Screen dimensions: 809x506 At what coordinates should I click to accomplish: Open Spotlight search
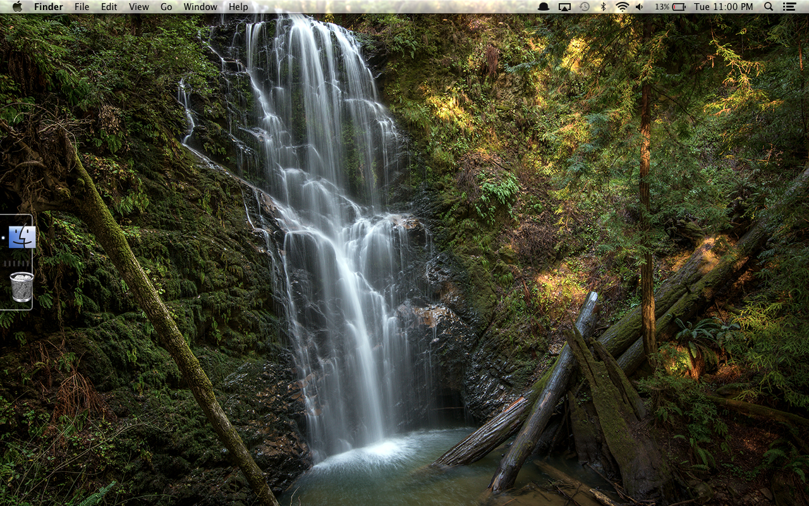pos(769,6)
